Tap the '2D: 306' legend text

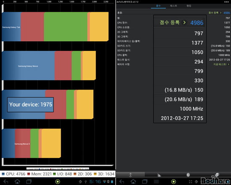click(x=85, y=174)
